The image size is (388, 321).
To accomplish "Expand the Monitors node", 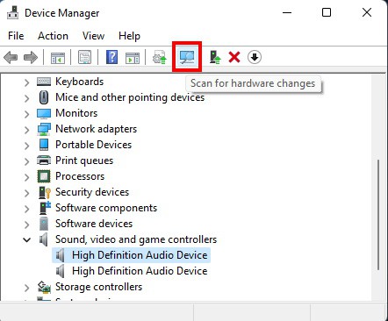I will click(26, 114).
